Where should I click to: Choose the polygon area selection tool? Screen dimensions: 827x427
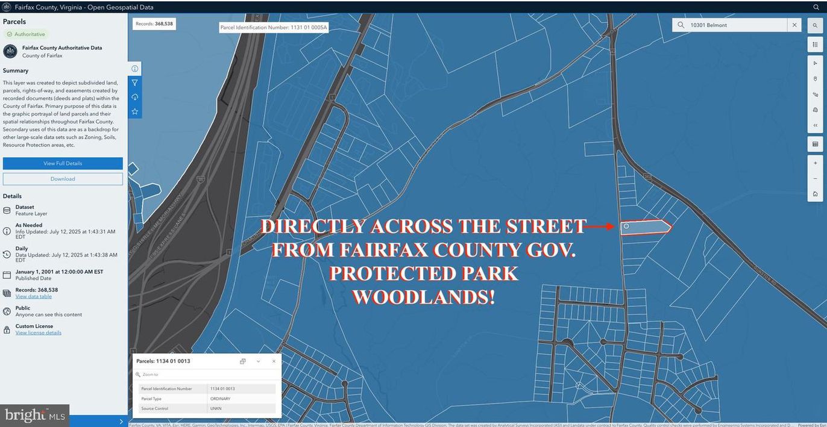[x=815, y=110]
